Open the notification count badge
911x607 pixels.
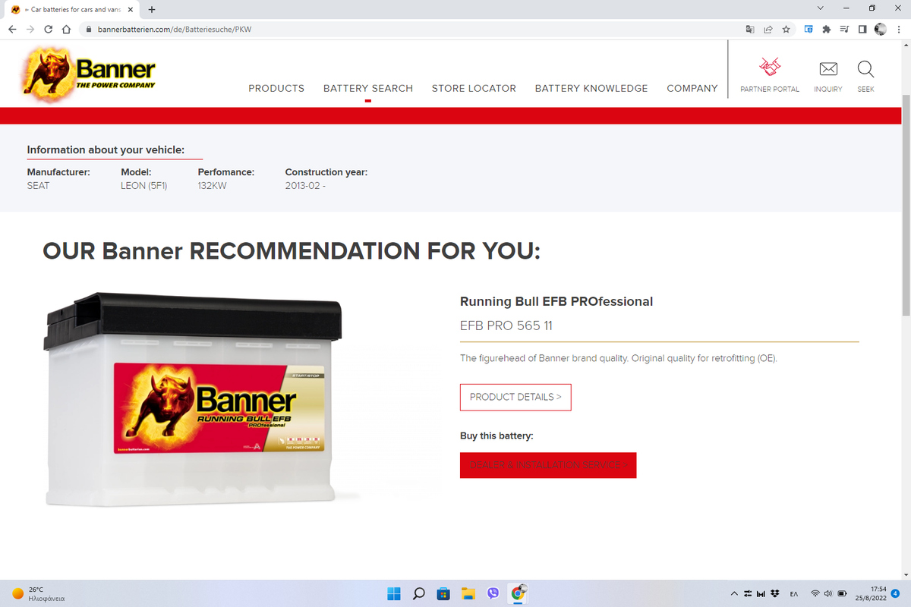(896, 593)
